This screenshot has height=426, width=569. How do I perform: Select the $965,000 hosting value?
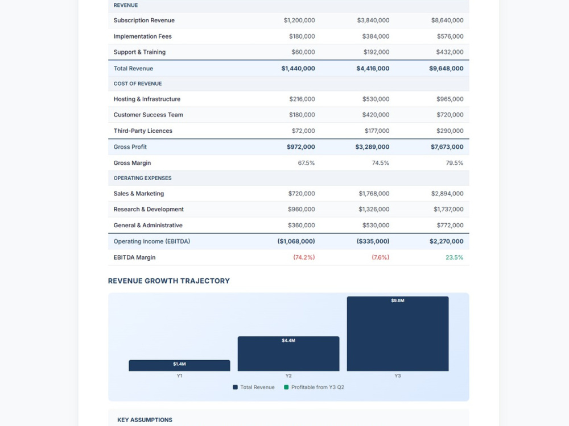point(450,99)
